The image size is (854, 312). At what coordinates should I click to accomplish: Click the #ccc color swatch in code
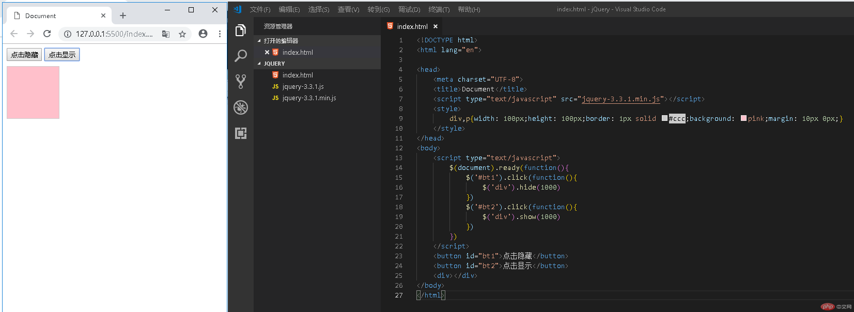coord(664,118)
